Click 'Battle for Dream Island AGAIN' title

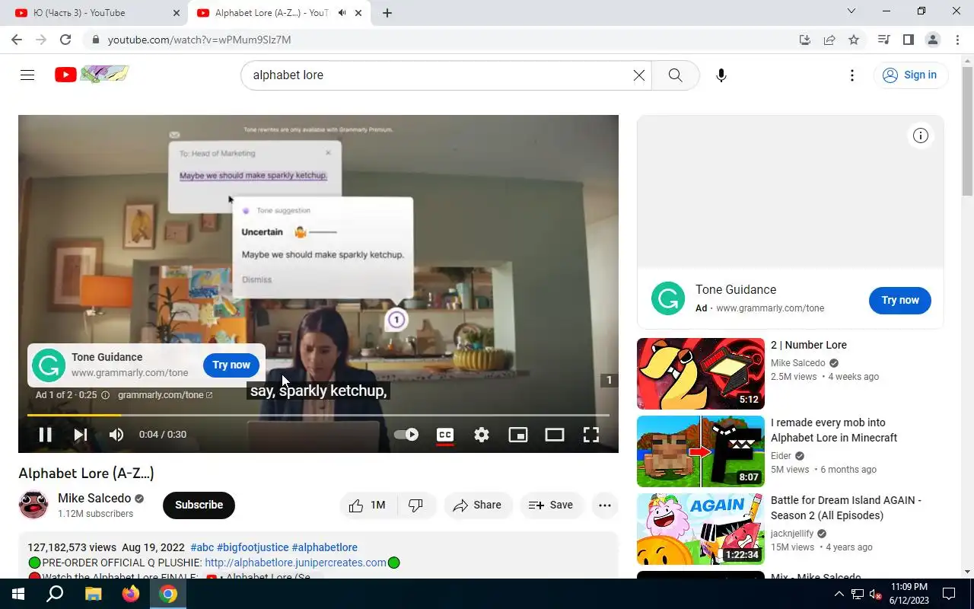[846, 508]
